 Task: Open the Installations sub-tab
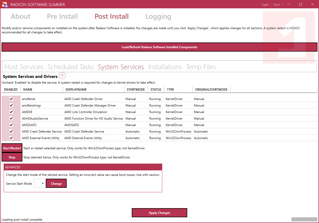click(x=165, y=67)
